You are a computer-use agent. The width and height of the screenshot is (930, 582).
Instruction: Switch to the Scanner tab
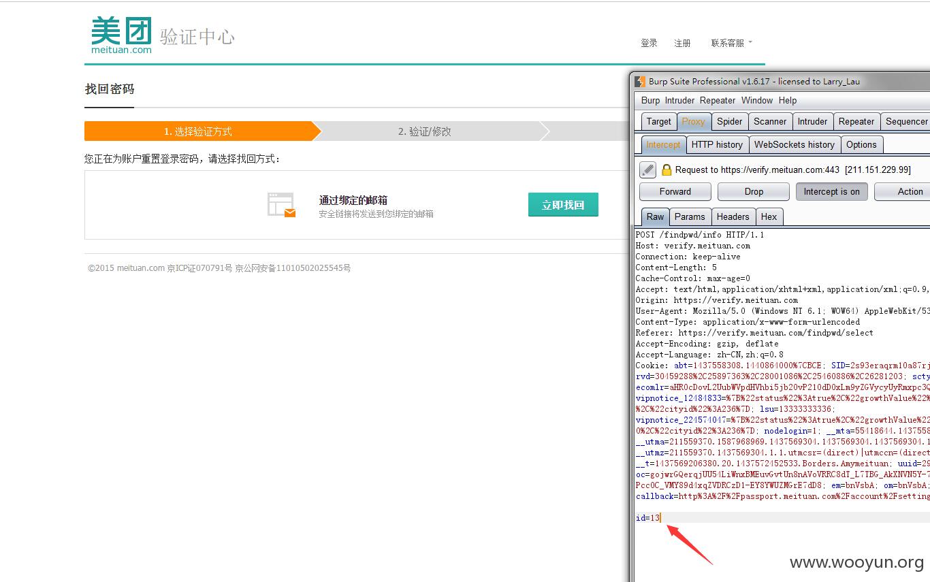point(770,121)
